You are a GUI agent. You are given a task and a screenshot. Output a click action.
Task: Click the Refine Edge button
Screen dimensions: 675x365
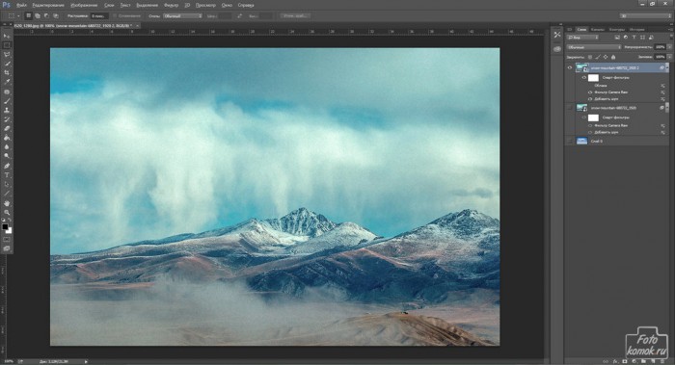(x=295, y=16)
